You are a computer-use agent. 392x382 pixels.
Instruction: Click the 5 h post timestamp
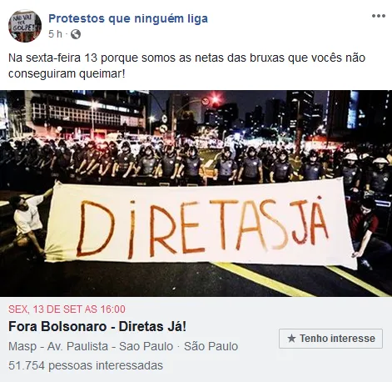[x=55, y=34]
